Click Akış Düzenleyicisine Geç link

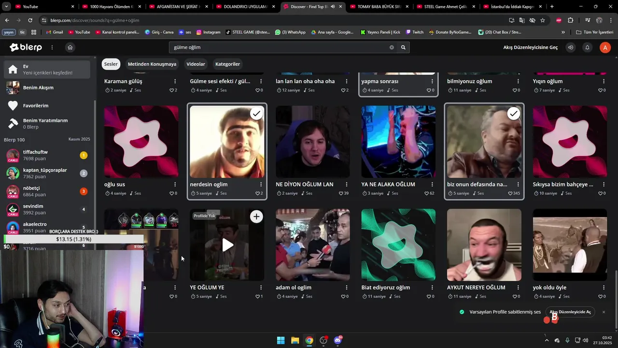tap(530, 47)
